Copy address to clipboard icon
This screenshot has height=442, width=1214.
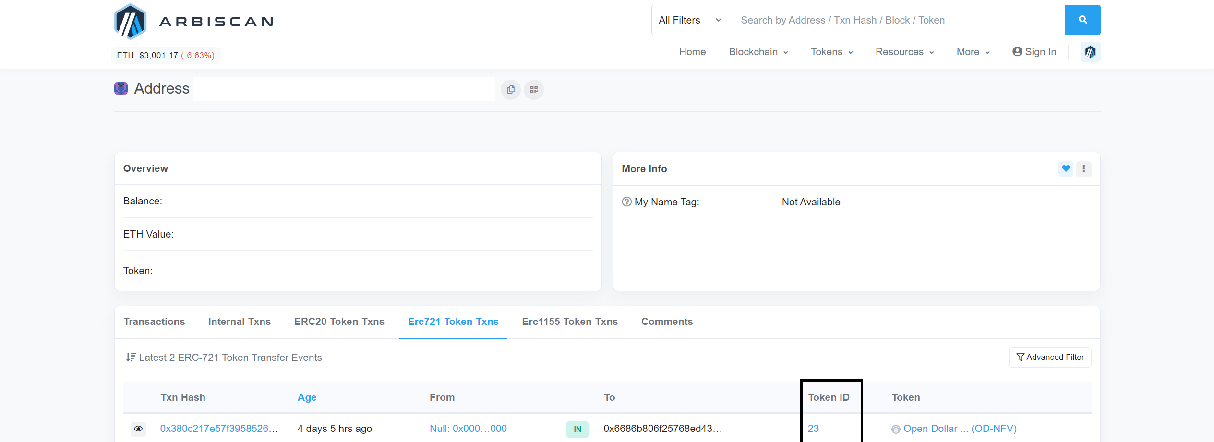[511, 90]
